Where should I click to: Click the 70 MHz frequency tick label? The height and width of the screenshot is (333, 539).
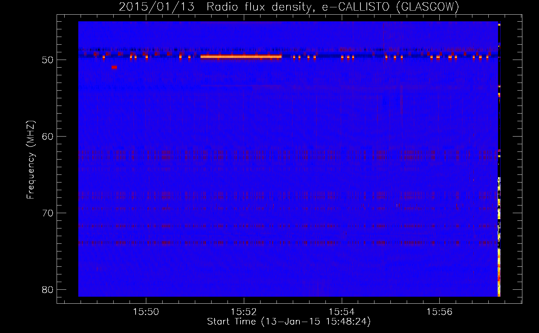(x=48, y=213)
